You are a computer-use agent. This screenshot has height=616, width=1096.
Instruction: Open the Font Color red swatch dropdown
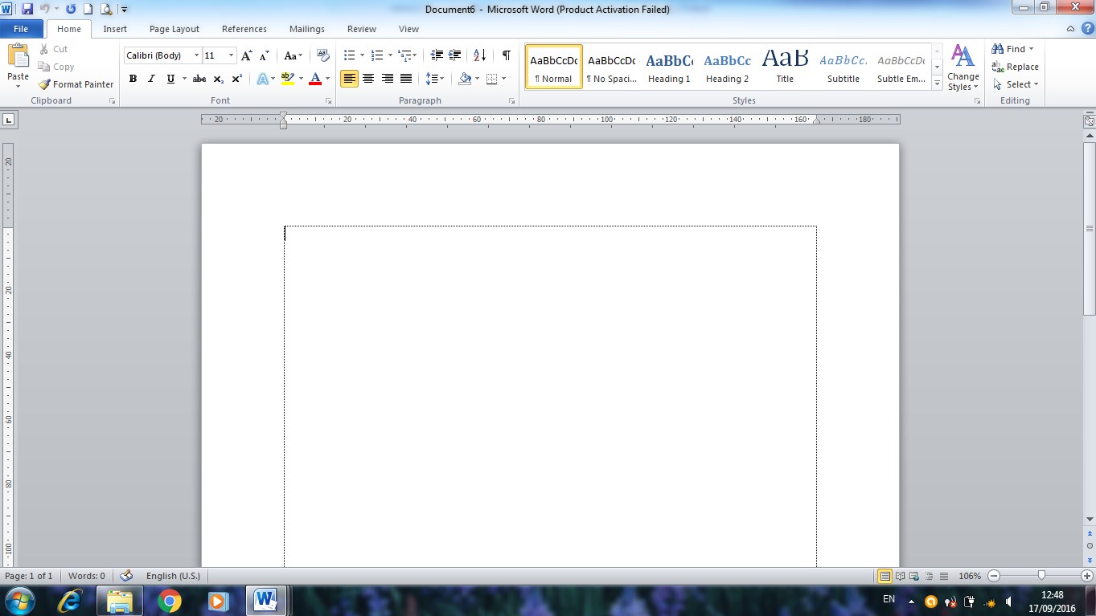tap(326, 79)
